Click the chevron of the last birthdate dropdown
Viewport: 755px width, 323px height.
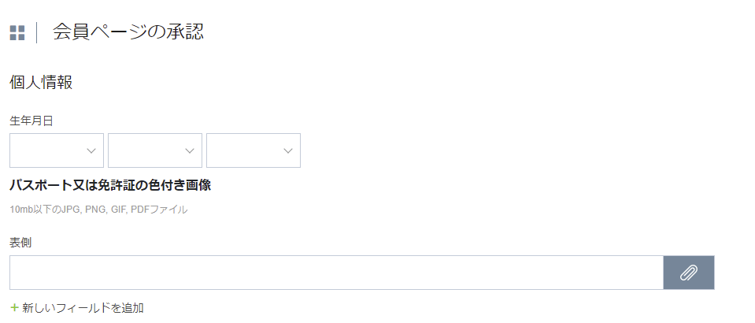click(288, 150)
